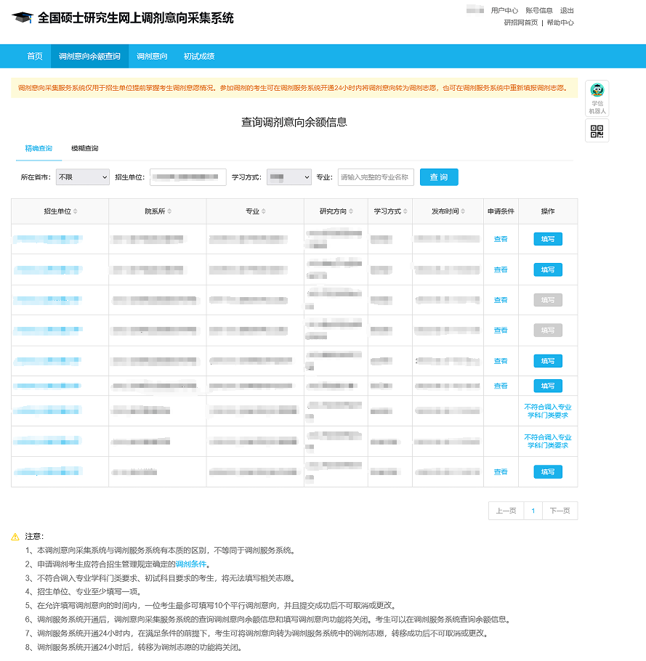646x661 pixels.
Task: Open the 学习方式 filter dropdown
Action: point(288,177)
